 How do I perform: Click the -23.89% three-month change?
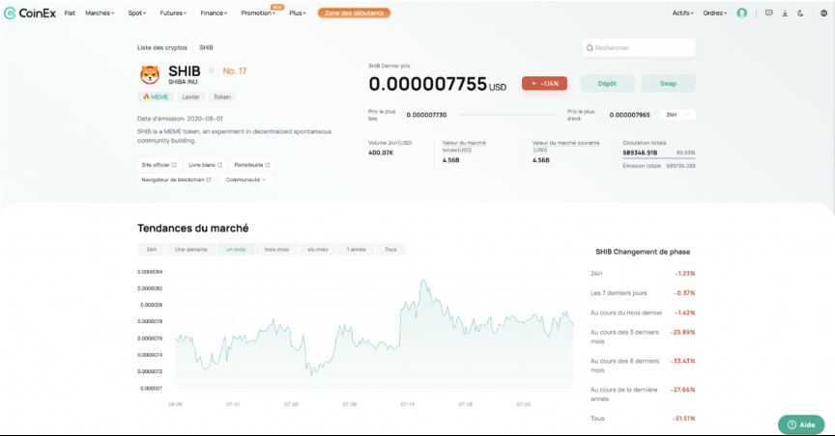click(x=682, y=333)
